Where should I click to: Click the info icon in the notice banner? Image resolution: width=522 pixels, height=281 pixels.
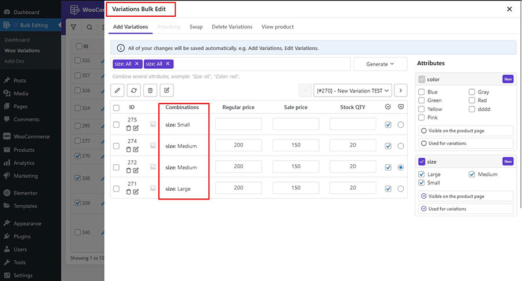point(121,48)
